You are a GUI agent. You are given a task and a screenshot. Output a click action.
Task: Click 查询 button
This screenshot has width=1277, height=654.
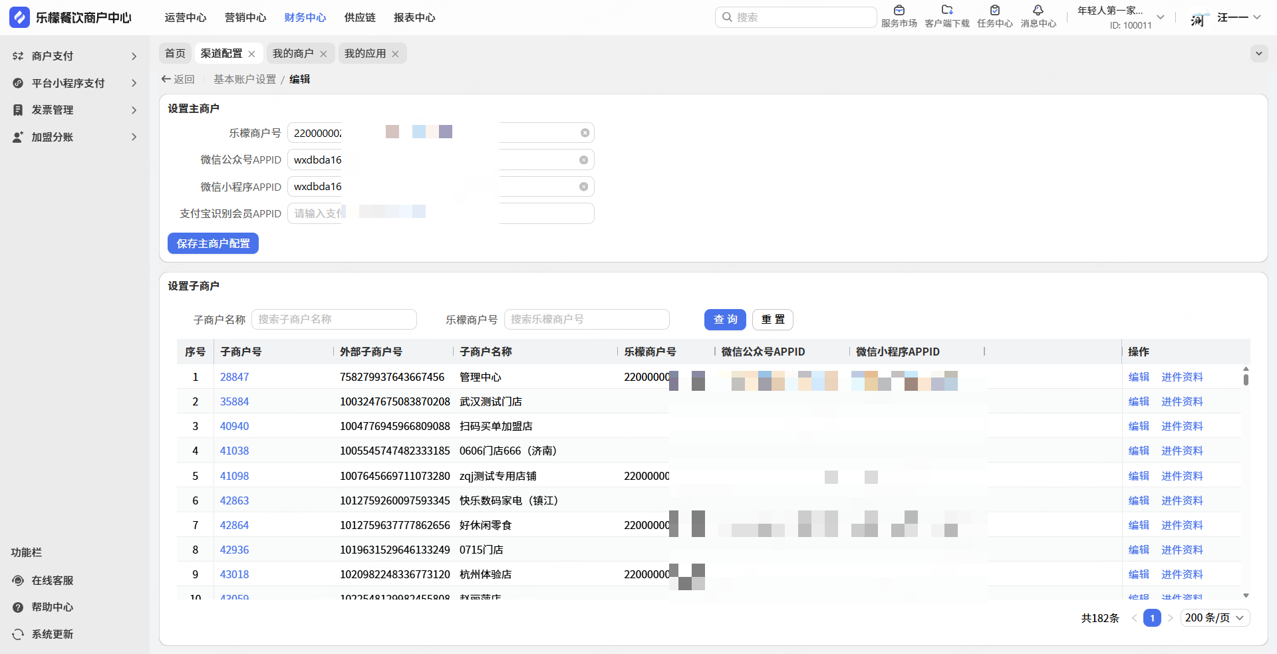(x=725, y=320)
